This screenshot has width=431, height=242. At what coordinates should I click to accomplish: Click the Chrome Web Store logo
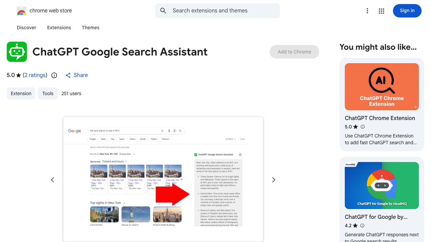click(x=22, y=11)
